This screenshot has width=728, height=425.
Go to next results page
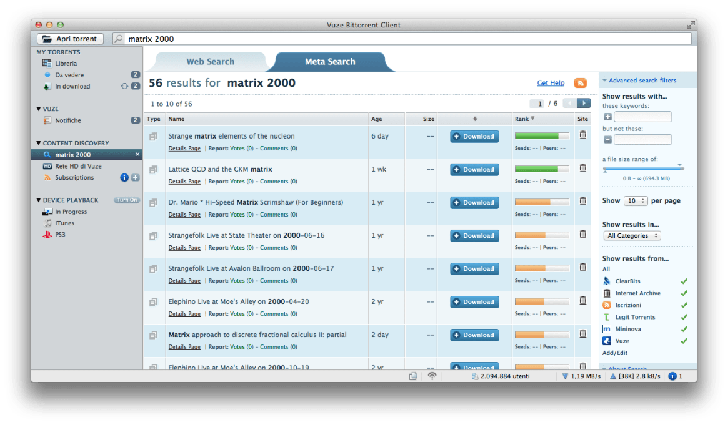click(584, 104)
